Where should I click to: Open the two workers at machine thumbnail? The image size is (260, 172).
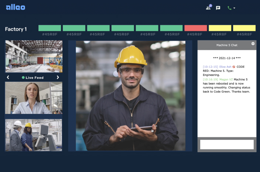click(34, 135)
